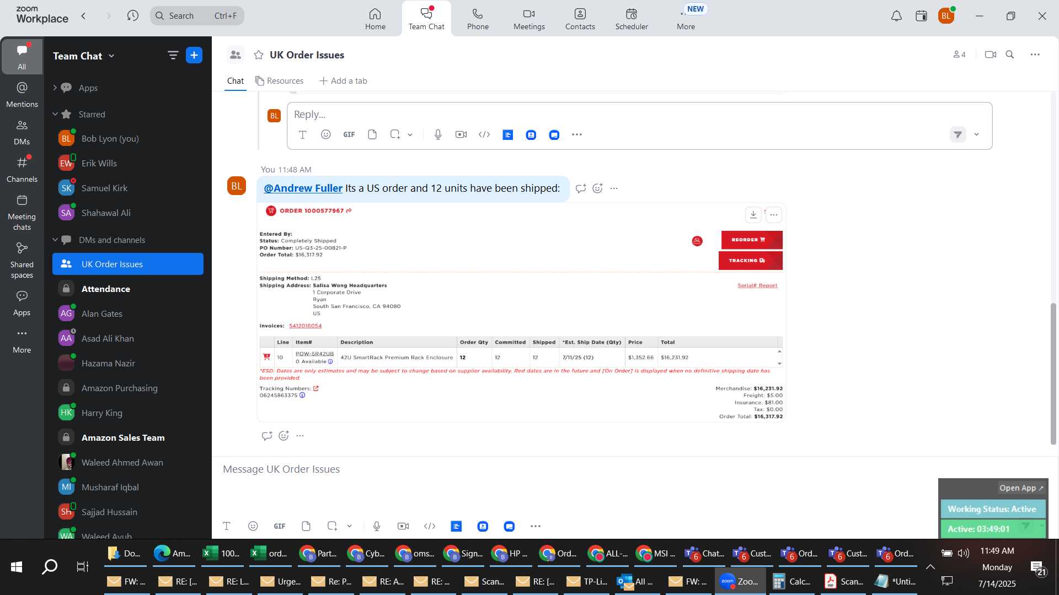Click the @Andrew Fuller mention link
1059x595 pixels.
(303, 188)
